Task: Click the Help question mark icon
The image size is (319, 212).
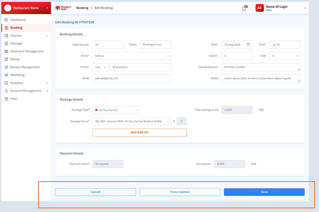Action: 6,99
